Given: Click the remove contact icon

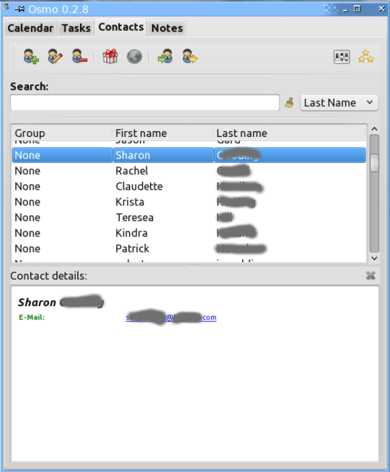Looking at the screenshot, I should click(79, 56).
